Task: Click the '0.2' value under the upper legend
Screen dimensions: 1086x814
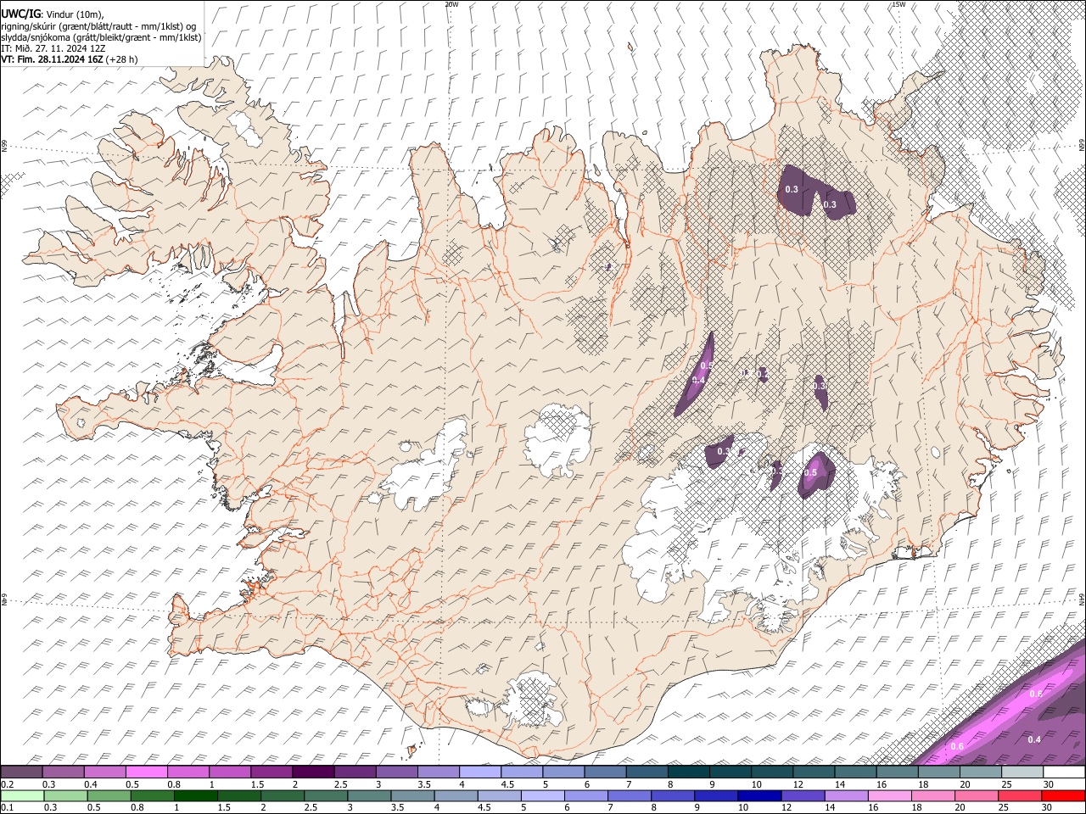Action: [x=7, y=784]
